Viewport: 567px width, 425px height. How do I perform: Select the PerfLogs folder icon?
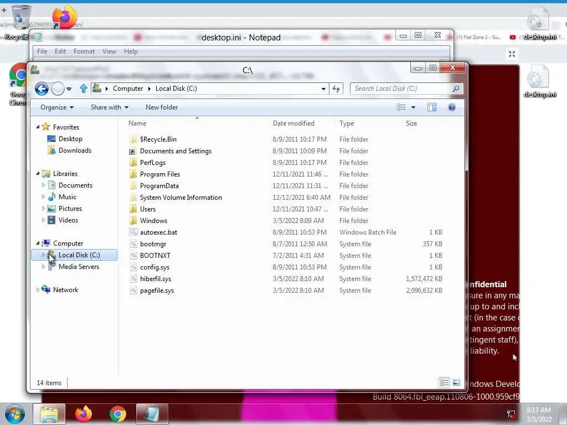pos(133,163)
